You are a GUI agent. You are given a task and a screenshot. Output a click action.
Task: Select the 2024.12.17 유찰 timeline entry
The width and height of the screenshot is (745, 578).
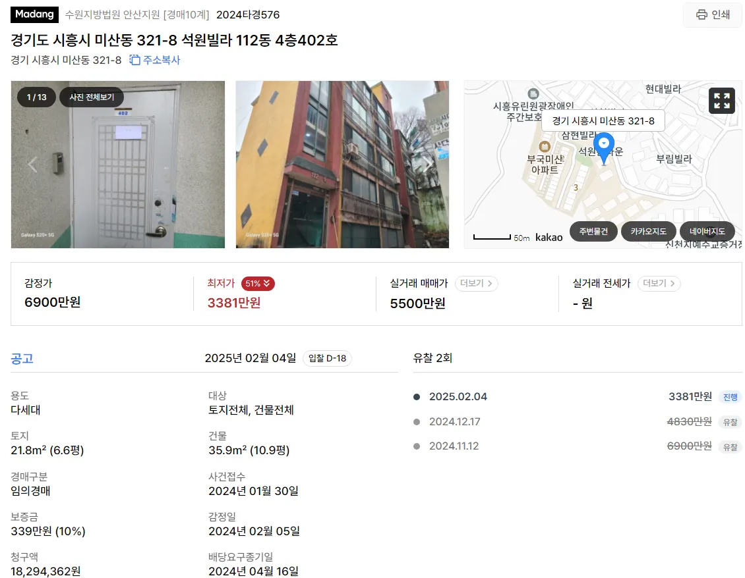click(578, 421)
